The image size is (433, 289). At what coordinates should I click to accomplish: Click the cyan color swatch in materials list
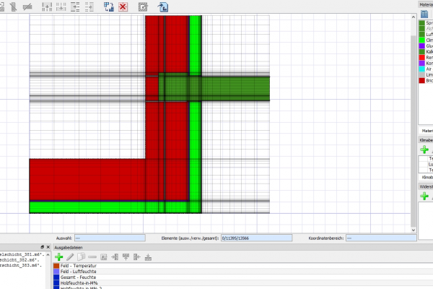(421, 69)
